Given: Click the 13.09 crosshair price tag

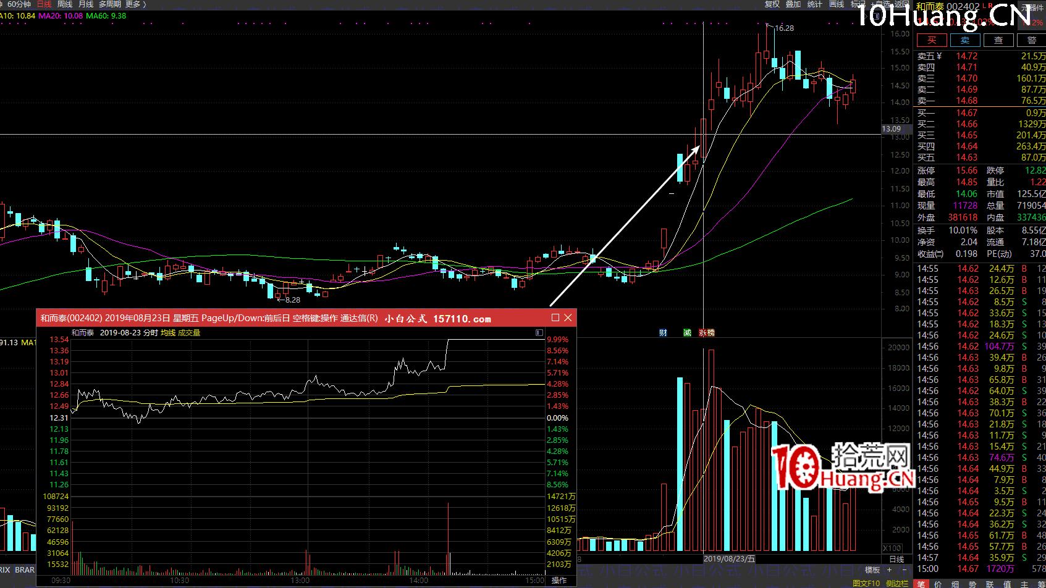Looking at the screenshot, I should click(891, 129).
